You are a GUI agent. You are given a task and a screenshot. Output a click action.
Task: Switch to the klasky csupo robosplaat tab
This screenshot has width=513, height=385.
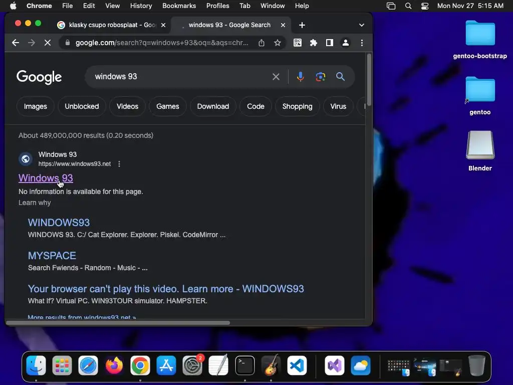[111, 25]
